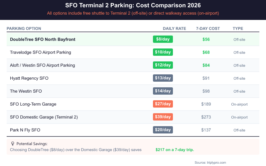This screenshot has height=166, width=266.
Task: Select the DoubleTree SFO North Bayfront row name
Action: (43, 39)
